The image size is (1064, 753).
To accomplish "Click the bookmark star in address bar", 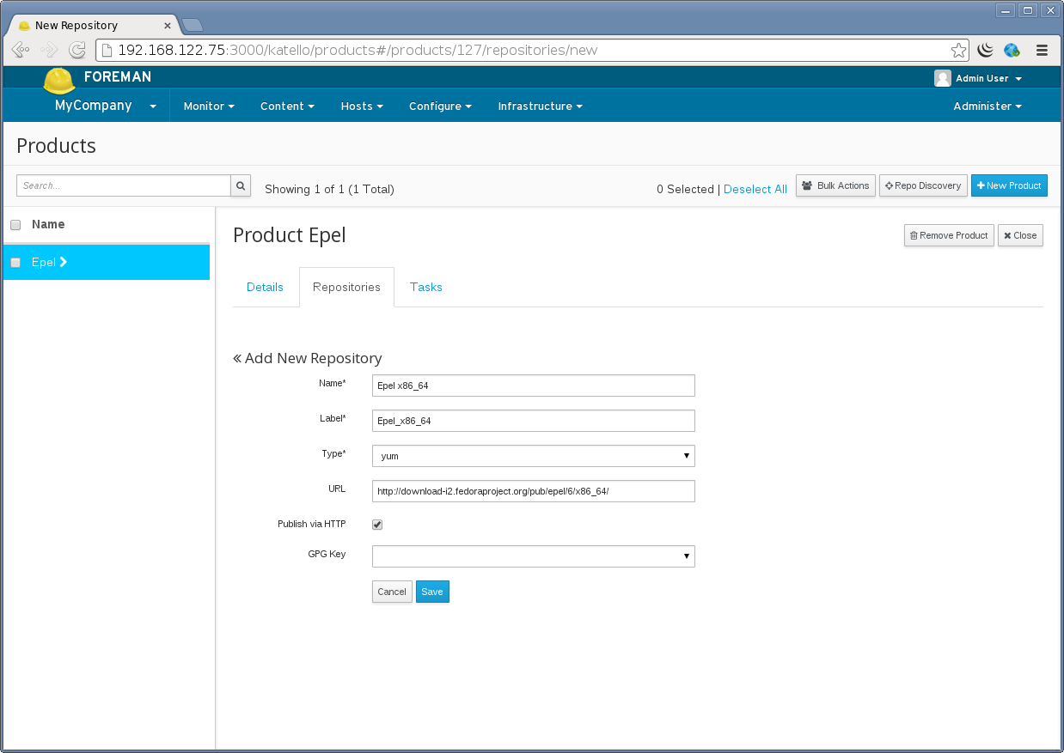I will tap(958, 50).
